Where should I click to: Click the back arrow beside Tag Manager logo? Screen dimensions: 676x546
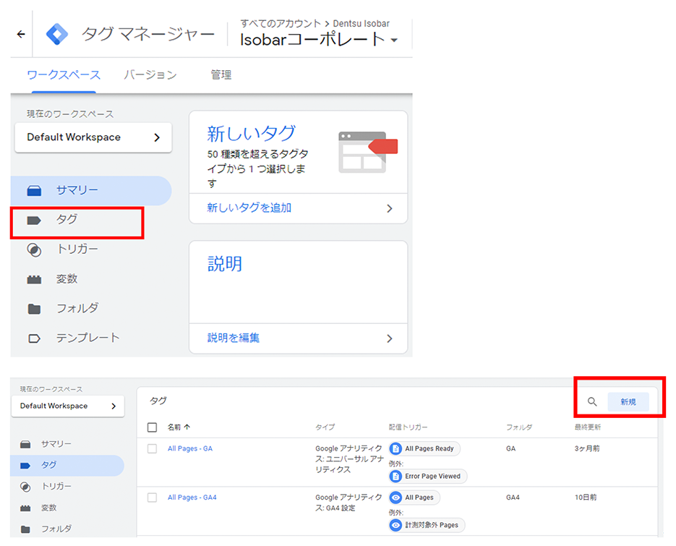coord(20,34)
